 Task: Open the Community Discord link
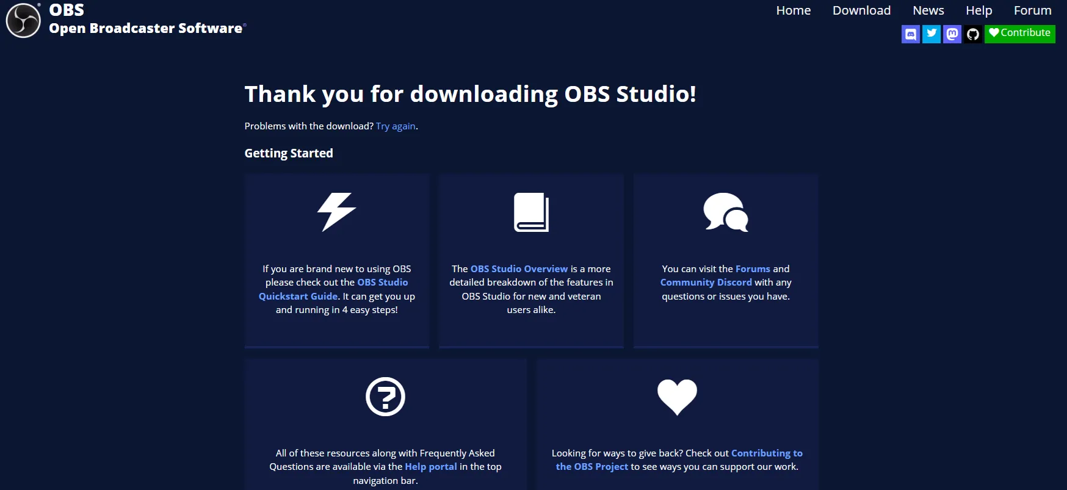[706, 283]
